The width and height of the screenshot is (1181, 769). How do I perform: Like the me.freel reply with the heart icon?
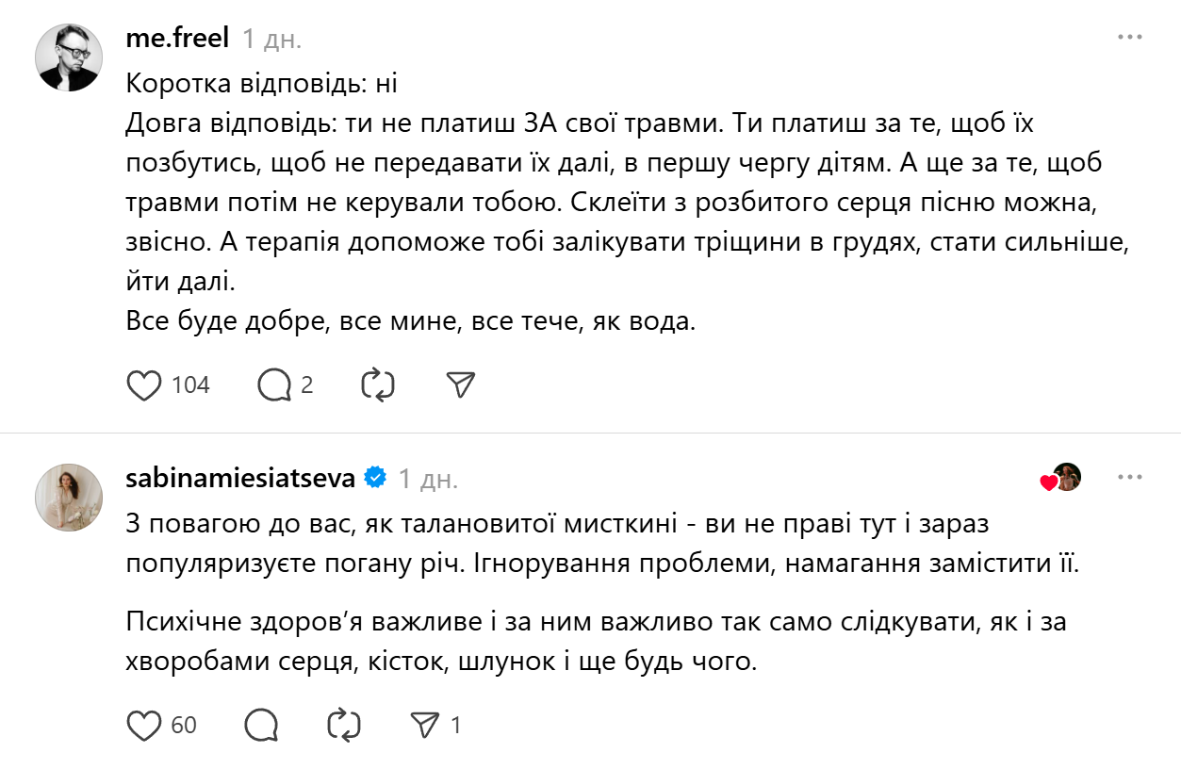click(x=144, y=385)
